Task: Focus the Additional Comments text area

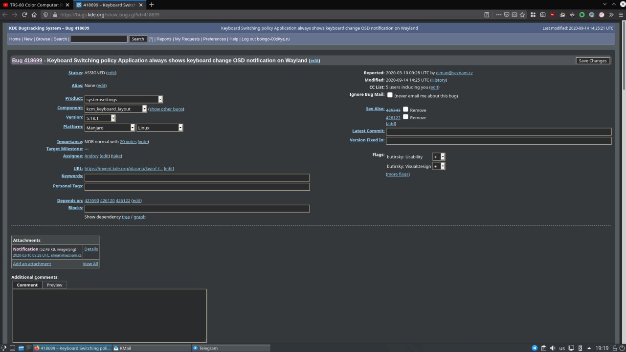Action: 110,316
